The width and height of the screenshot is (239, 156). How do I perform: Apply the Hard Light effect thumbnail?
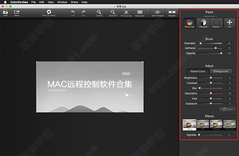229,125
